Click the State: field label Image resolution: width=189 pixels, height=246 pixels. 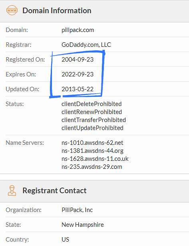pos(13,225)
